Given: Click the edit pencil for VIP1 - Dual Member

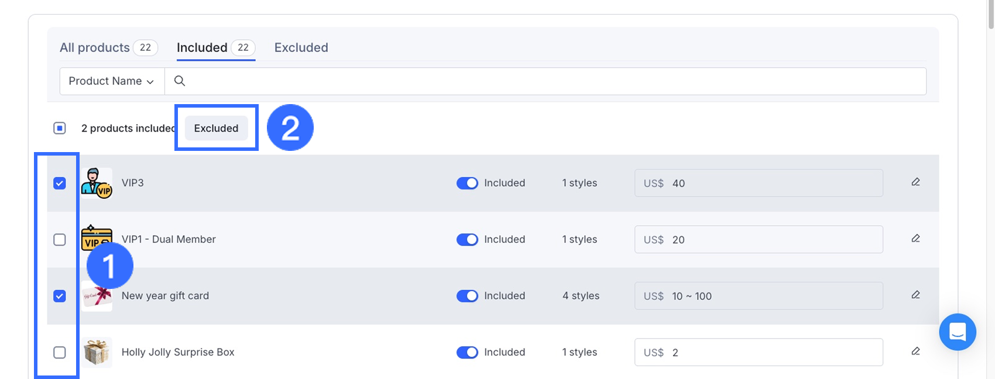Looking at the screenshot, I should click(915, 239).
